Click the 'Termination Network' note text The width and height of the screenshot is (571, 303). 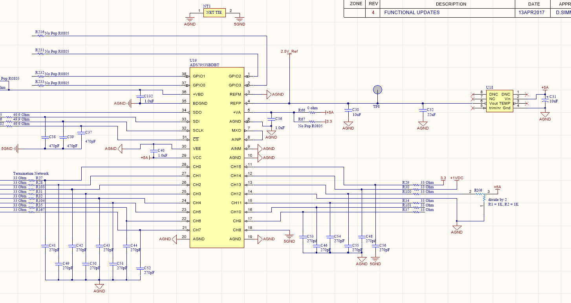pyautogui.click(x=31, y=173)
